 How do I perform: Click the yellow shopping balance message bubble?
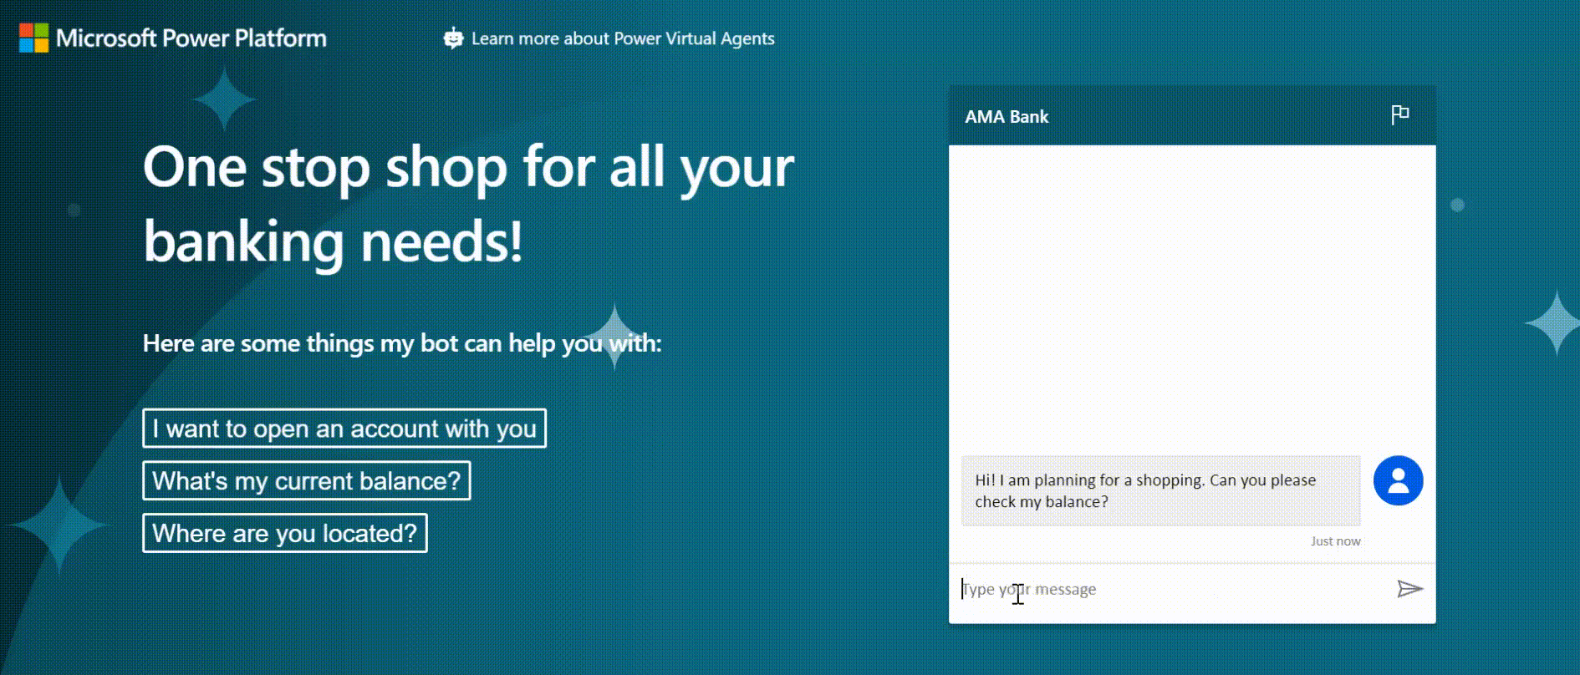point(1160,490)
